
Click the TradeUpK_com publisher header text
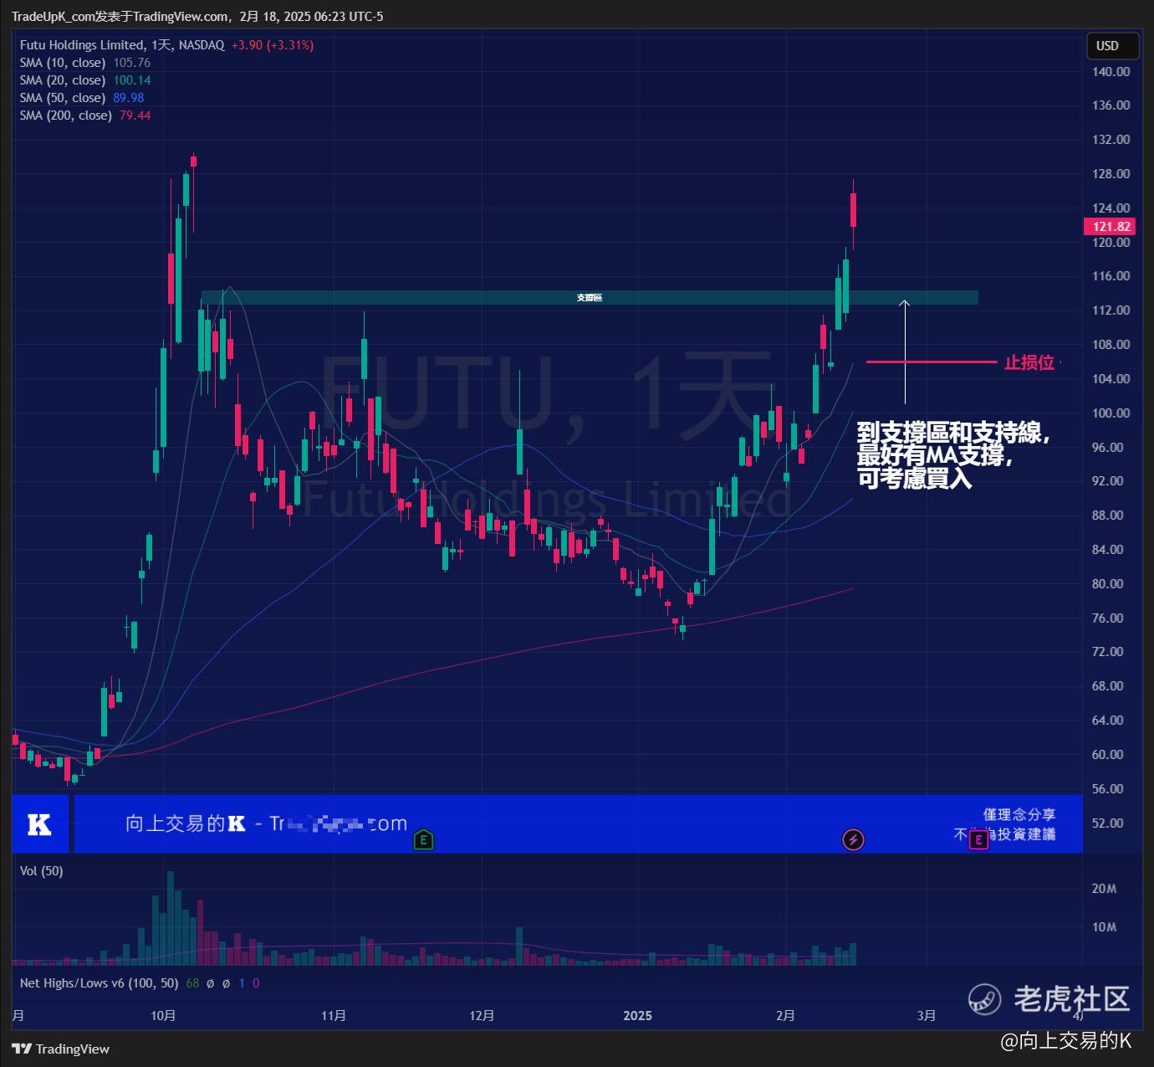[x=197, y=16]
